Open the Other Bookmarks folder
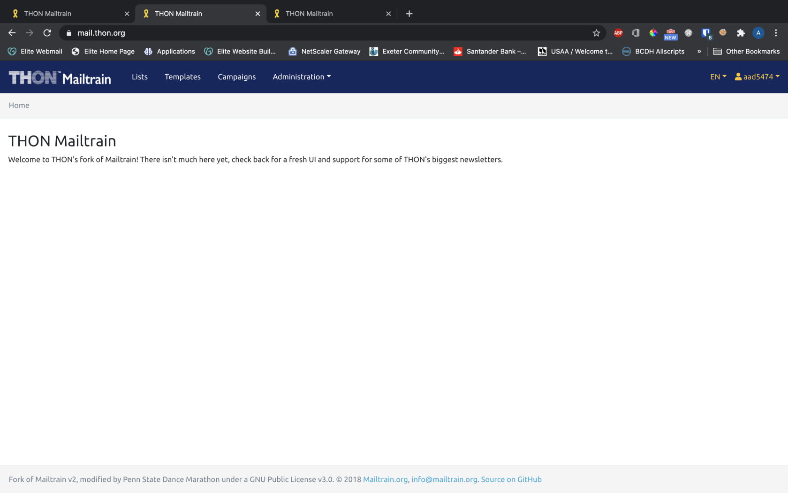Screen dimensions: 788x493 [746, 51]
